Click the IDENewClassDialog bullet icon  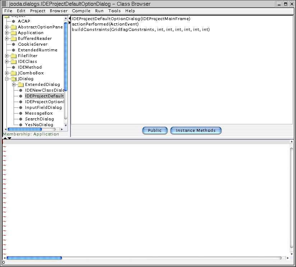[21, 91]
